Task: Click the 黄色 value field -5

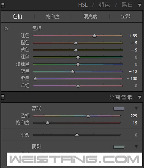Action: [134, 50]
